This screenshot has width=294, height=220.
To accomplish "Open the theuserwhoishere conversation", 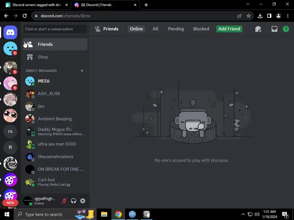I will 55,157.
